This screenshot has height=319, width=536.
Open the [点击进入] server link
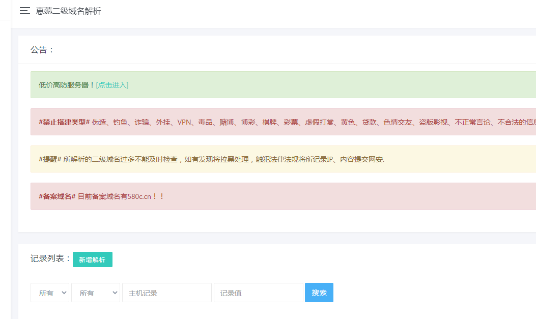point(112,85)
